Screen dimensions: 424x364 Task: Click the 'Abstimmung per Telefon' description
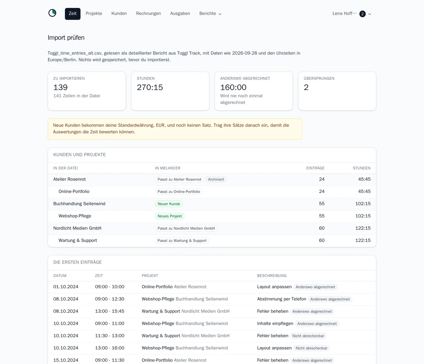click(x=282, y=299)
